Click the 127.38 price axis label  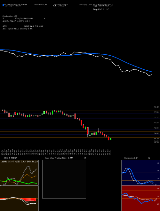156,112
